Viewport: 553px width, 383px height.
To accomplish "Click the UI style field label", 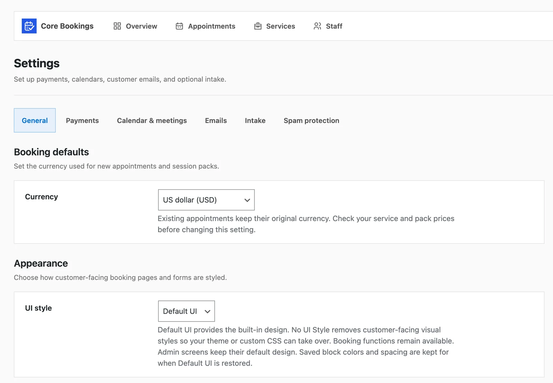I will (x=38, y=308).
